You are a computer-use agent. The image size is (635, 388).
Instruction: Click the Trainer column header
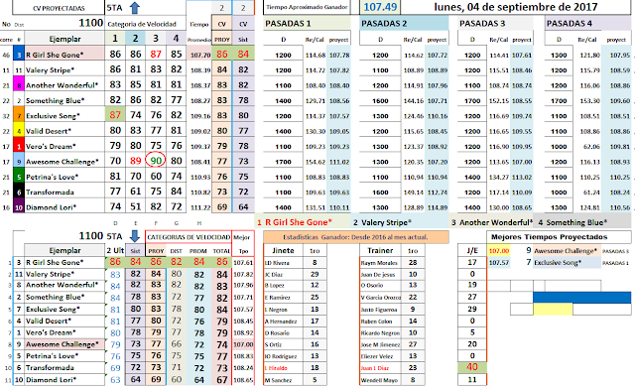380,251
